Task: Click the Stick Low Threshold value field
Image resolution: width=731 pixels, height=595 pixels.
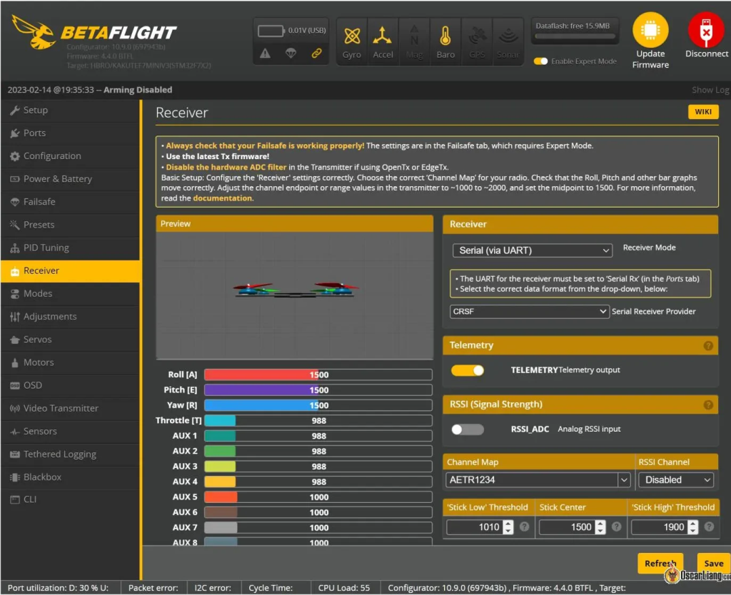Action: pos(474,527)
